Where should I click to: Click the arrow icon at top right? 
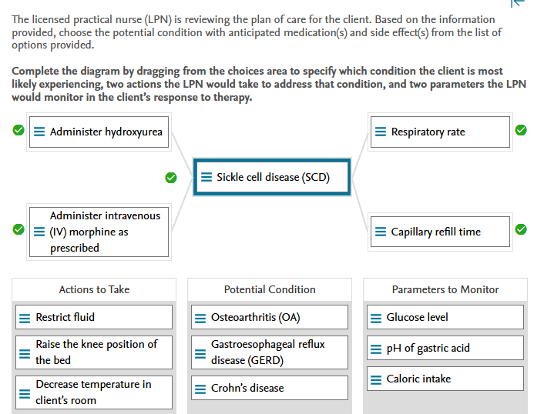point(518,3)
